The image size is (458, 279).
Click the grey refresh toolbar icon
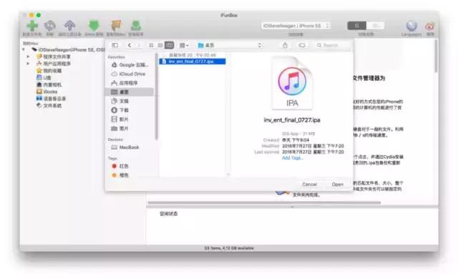pos(50,26)
